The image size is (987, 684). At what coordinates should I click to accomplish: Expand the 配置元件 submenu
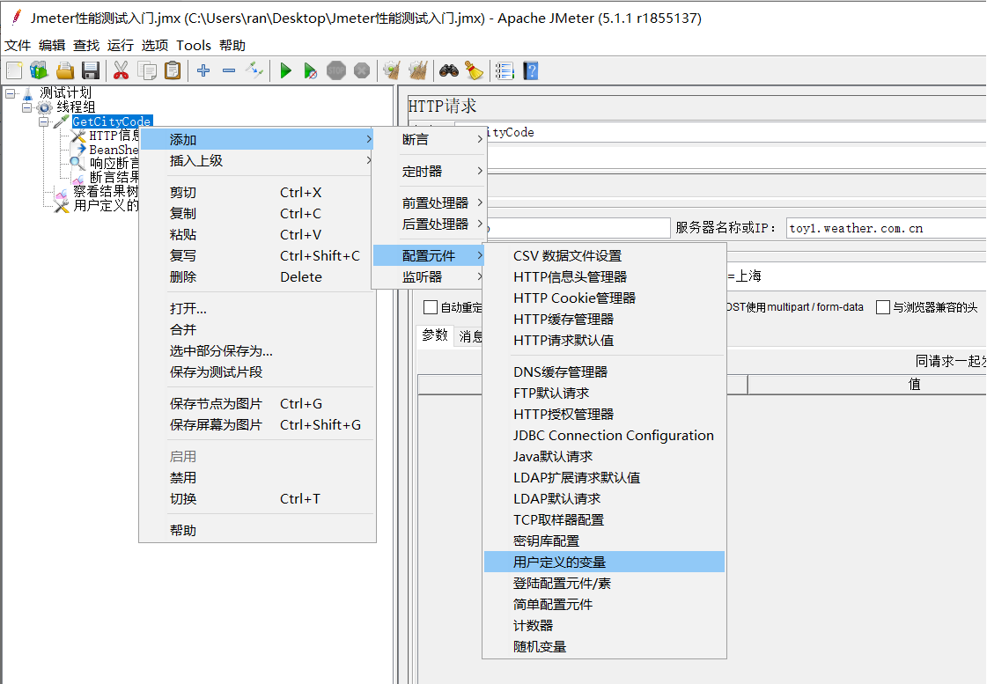coord(430,255)
